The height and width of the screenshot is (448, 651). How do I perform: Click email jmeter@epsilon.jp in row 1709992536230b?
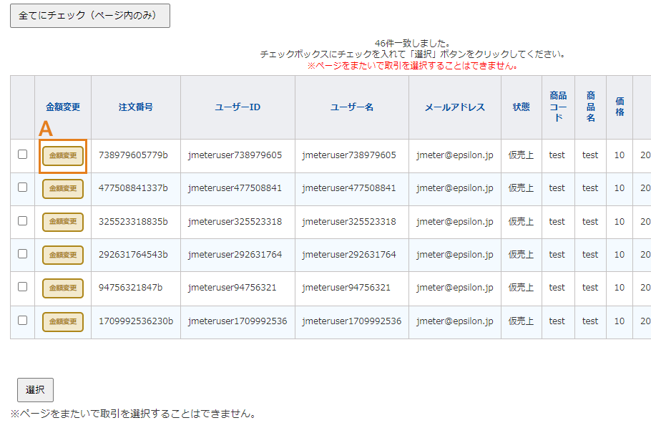(x=455, y=321)
